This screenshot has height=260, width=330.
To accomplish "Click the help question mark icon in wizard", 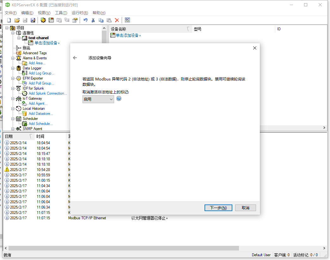I will pos(119,98).
